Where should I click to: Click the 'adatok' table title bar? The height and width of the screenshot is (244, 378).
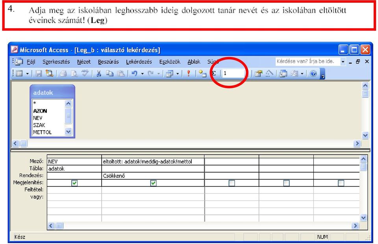pyautogui.click(x=52, y=93)
